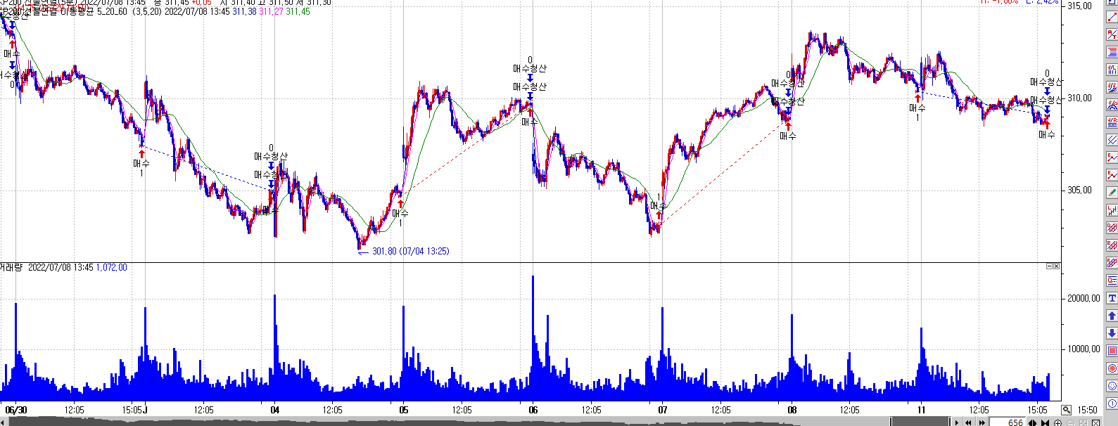Select the blue down arrow marker tool
1118x426 pixels.
pyautogui.click(x=1112, y=333)
